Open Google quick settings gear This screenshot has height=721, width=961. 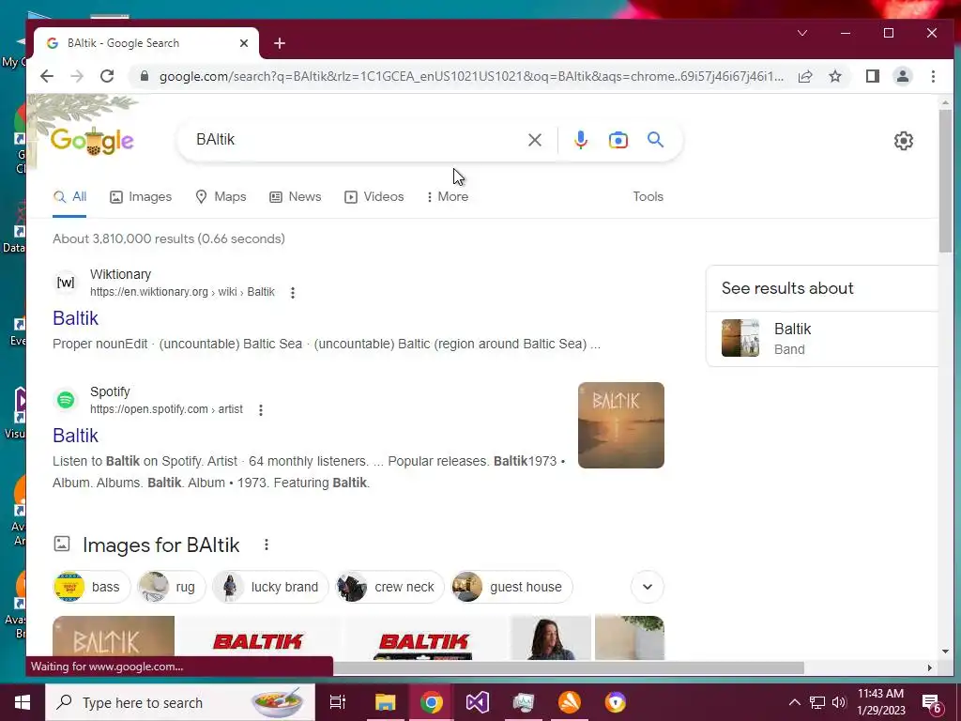point(904,141)
